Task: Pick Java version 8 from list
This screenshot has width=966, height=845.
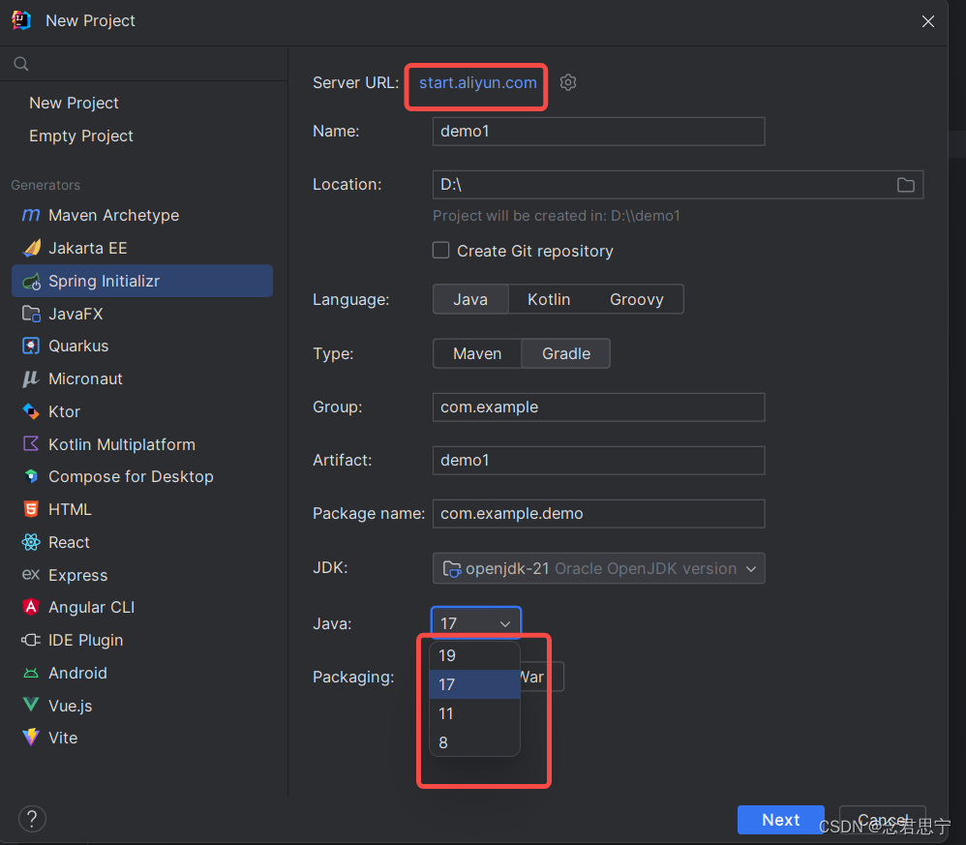Action: [x=474, y=742]
